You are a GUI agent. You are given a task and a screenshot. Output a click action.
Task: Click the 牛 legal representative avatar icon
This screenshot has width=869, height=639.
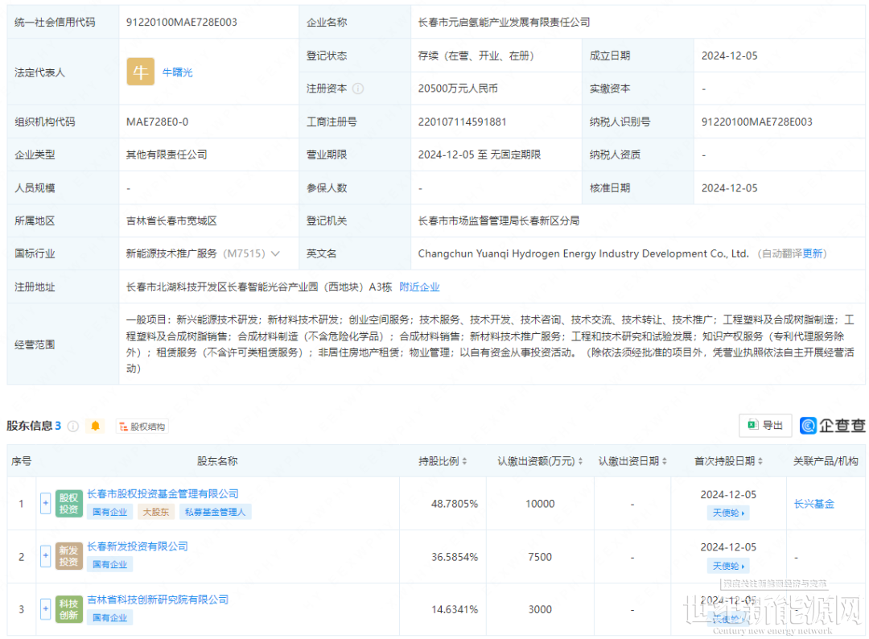click(x=141, y=72)
